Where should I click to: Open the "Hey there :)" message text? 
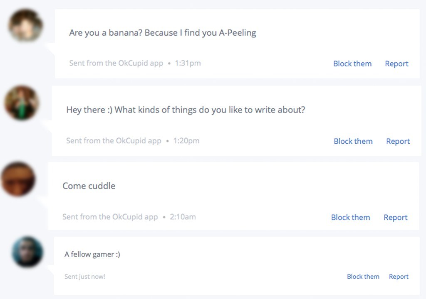[186, 110]
